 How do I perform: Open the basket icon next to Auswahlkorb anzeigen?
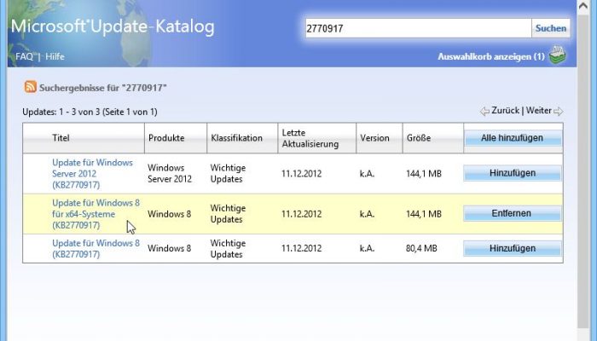(x=558, y=55)
